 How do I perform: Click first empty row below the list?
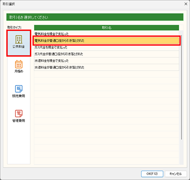[106, 74]
